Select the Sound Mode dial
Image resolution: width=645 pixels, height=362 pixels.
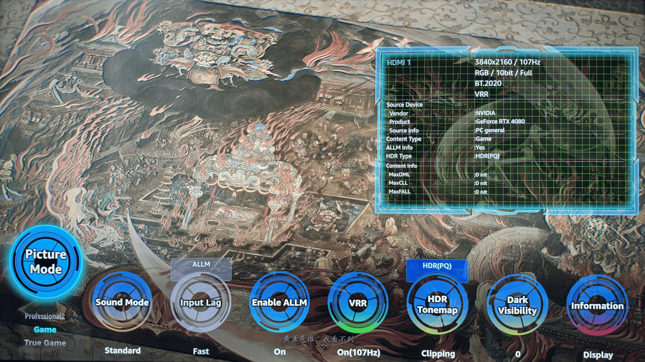(x=122, y=302)
